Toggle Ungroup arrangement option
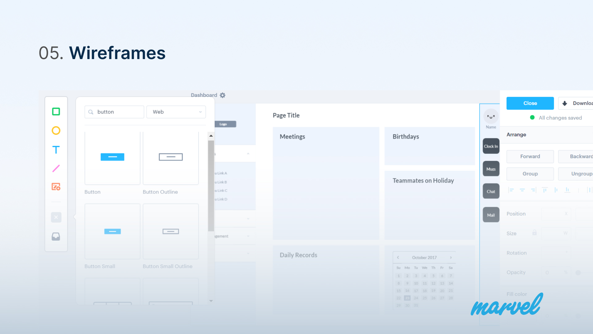593x334 pixels. [x=579, y=173]
